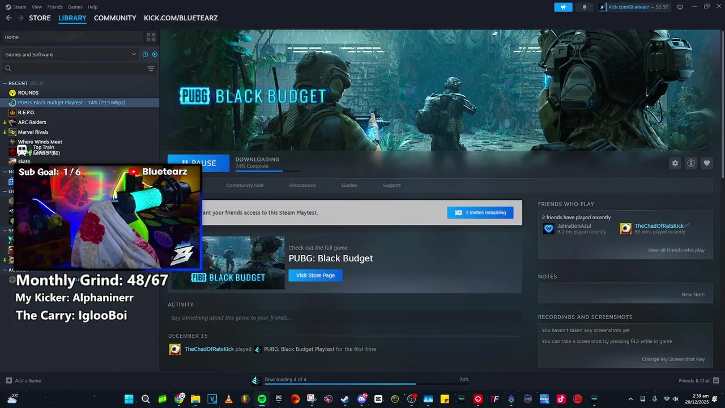Go to the LIBRARY tab
Screen dimensions: 725x408
tap(72, 18)
